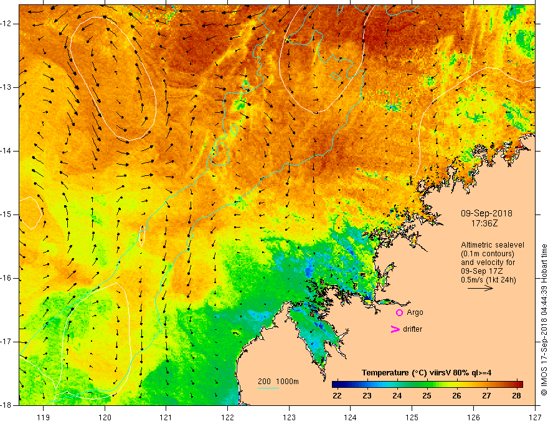Click the 'Argo' legend label
Screen dimensions: 548x424
pyautogui.click(x=415, y=312)
